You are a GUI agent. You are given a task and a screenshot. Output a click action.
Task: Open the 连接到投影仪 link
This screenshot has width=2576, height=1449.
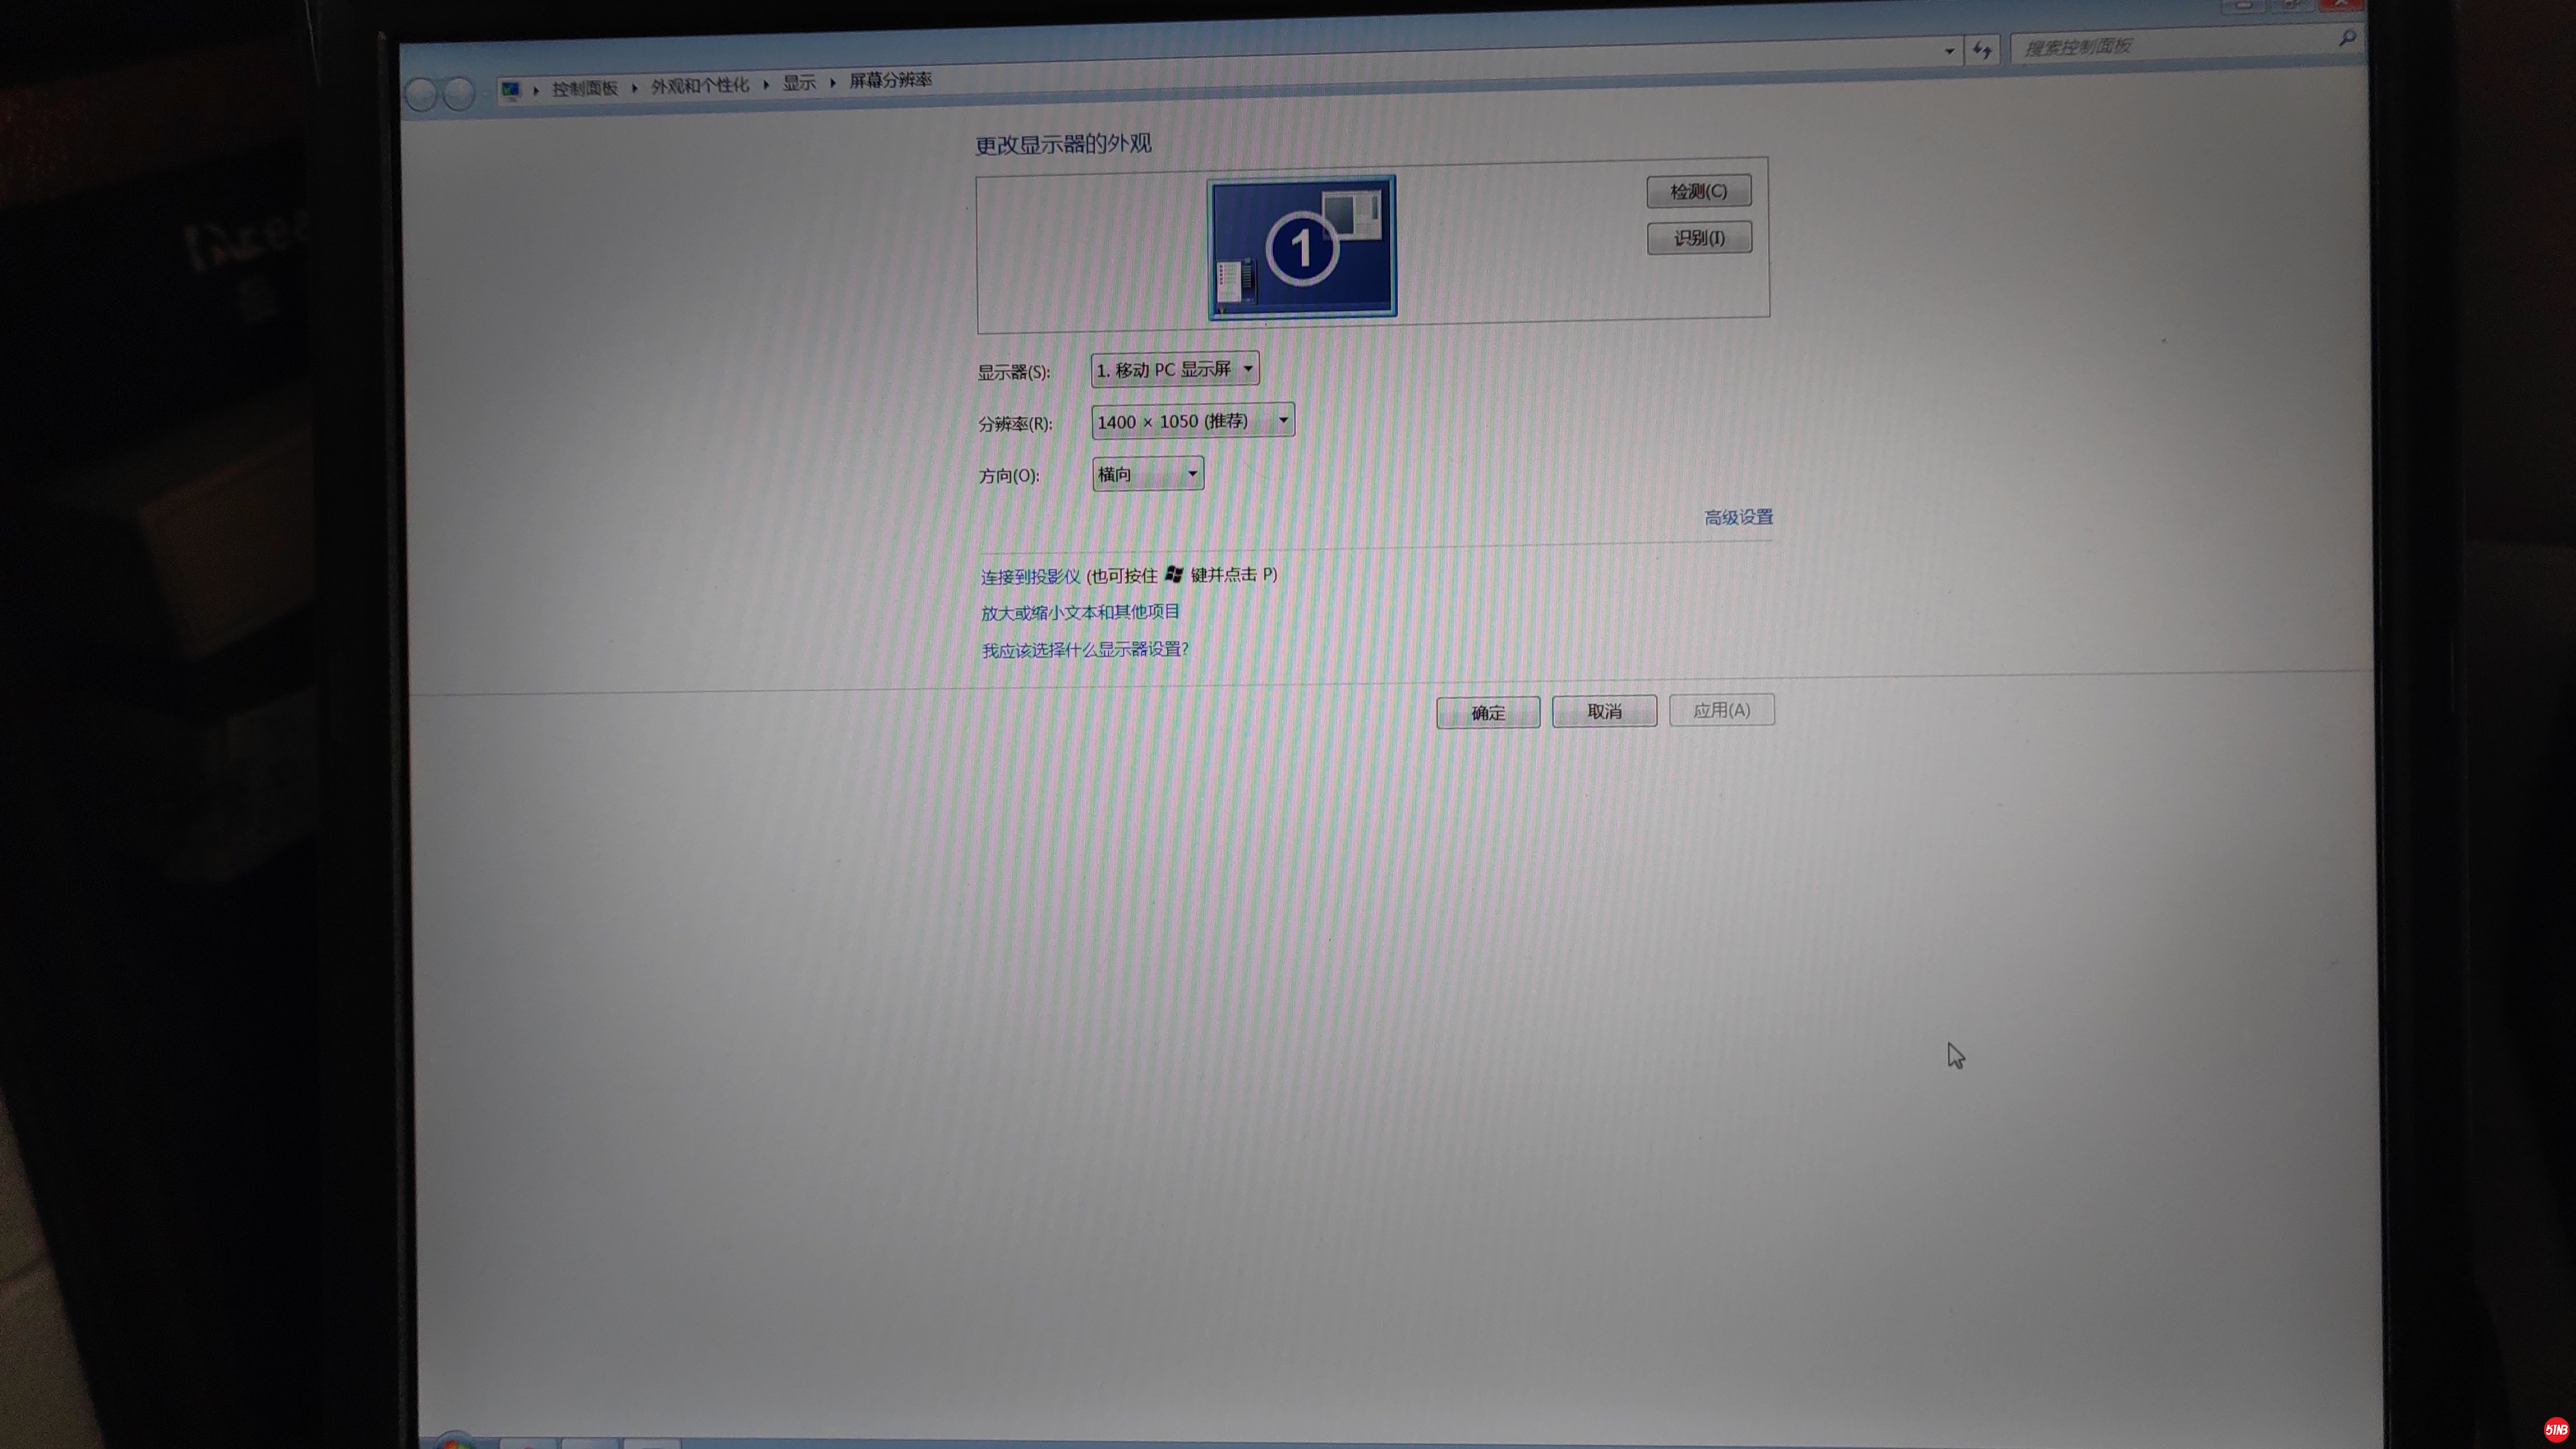point(1030,577)
